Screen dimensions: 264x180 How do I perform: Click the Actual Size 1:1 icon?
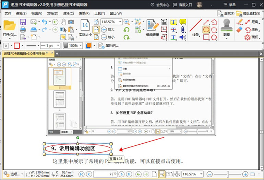[x=85, y=25]
